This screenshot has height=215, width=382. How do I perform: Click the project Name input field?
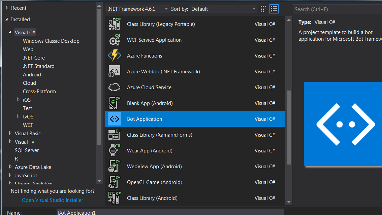(170, 212)
